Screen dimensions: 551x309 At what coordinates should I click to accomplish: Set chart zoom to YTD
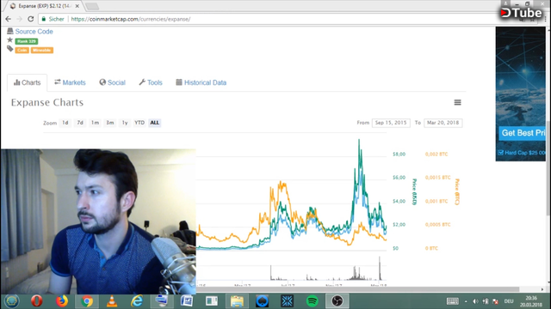click(x=139, y=123)
